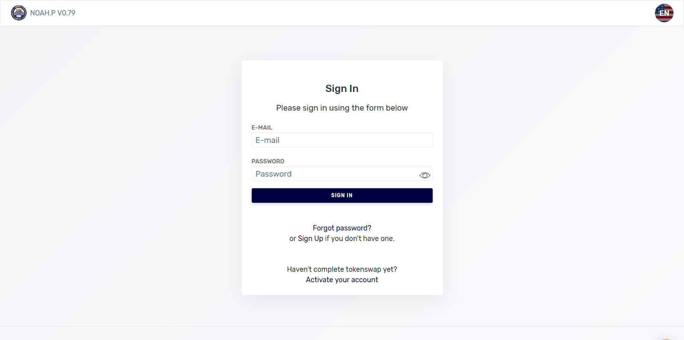
Task: Click the E-MAIL field label
Action: (262, 128)
